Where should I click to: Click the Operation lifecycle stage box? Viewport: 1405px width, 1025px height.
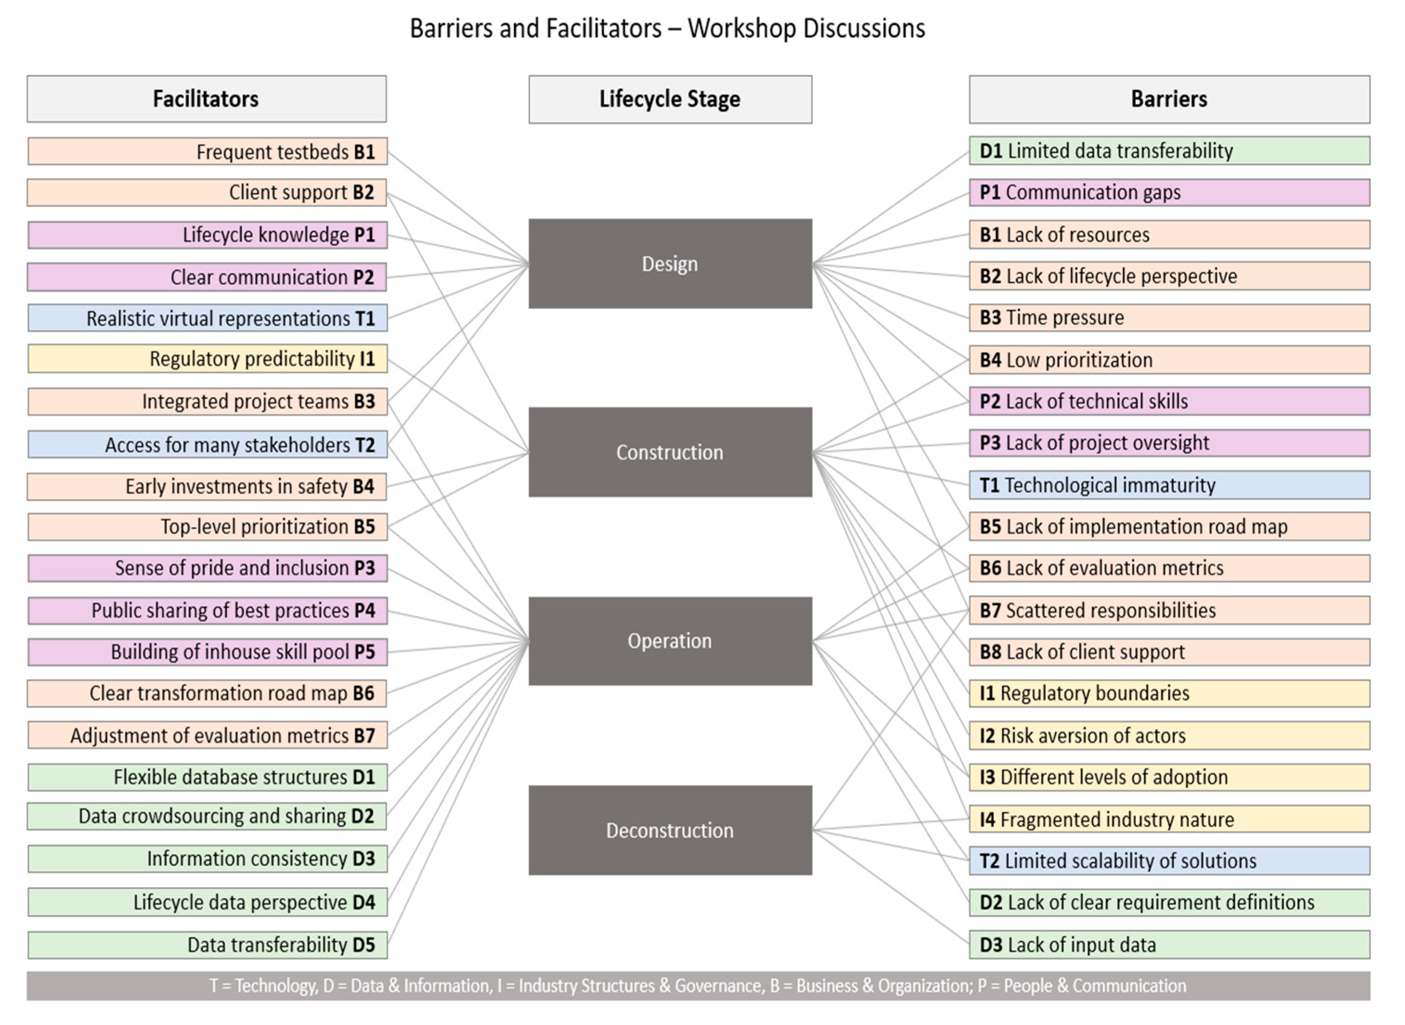(670, 641)
